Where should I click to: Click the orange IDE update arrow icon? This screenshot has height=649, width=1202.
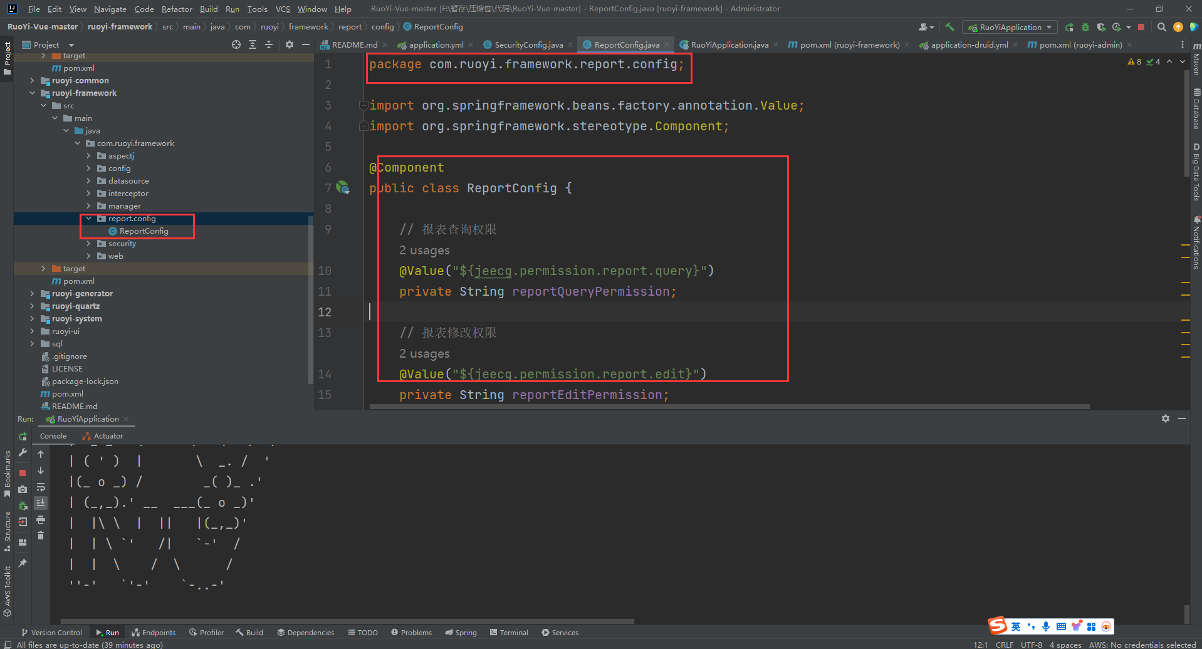1178,27
